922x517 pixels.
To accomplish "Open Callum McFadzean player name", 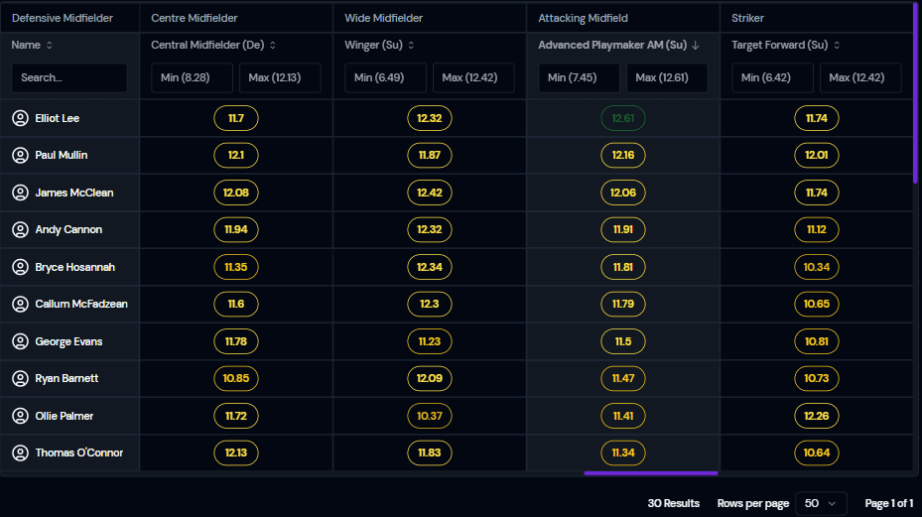I will coord(81,304).
